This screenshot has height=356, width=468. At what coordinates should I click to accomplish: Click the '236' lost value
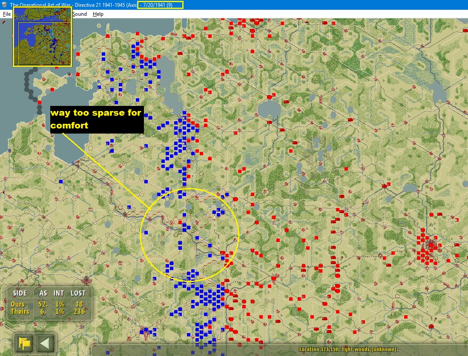click(79, 312)
